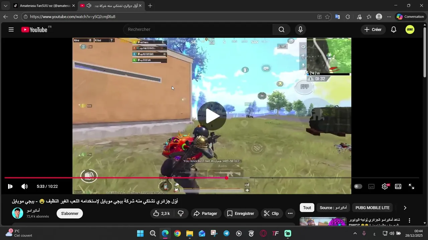
Task: Go back to the previous page
Action: click(5, 17)
